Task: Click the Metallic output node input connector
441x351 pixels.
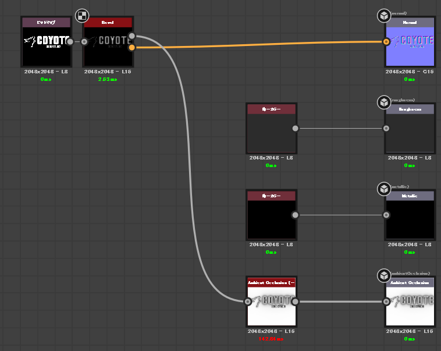Action: point(386,215)
